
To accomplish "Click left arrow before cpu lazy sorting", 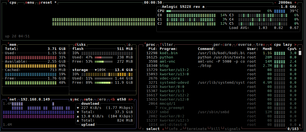I will 271,45.
